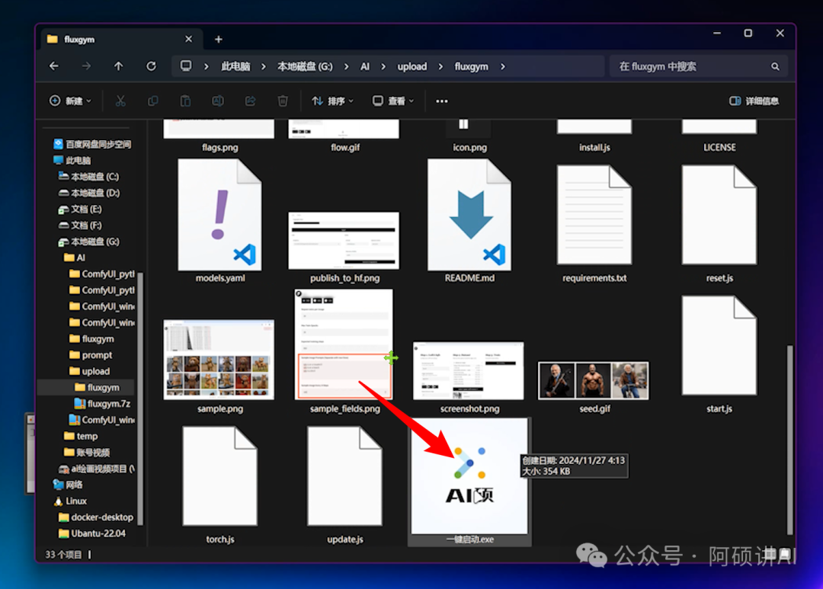
Task: Select the update.js file icon
Action: click(x=344, y=476)
